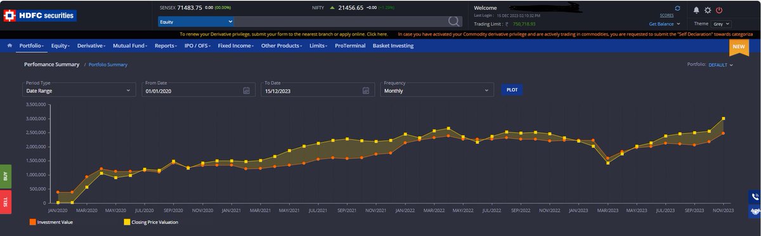The height and width of the screenshot is (236, 761).
Task: Open the notifications bell
Action: click(x=696, y=10)
